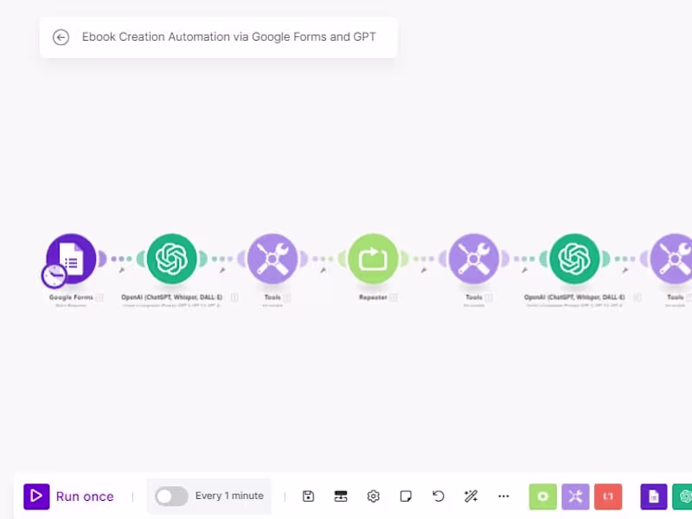
Task: Open the scenario inputs icon next to save
Action: coord(341,496)
